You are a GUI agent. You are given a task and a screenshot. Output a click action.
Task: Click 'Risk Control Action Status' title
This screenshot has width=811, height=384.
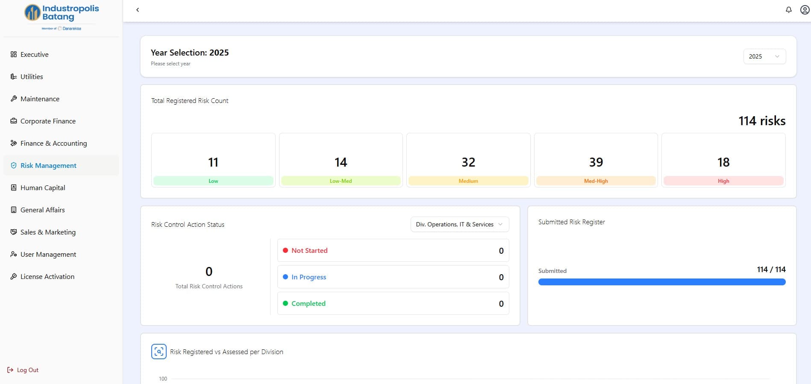pyautogui.click(x=188, y=225)
